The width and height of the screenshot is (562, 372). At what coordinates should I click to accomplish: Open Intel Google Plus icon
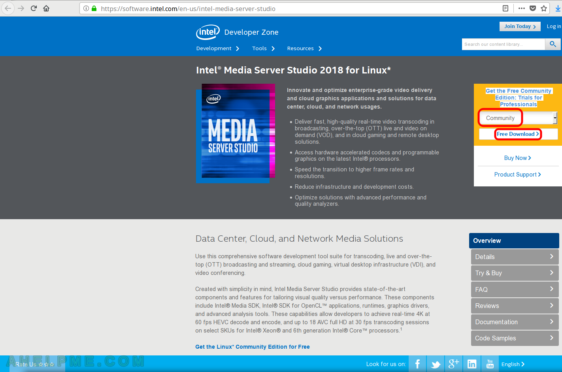(x=454, y=364)
